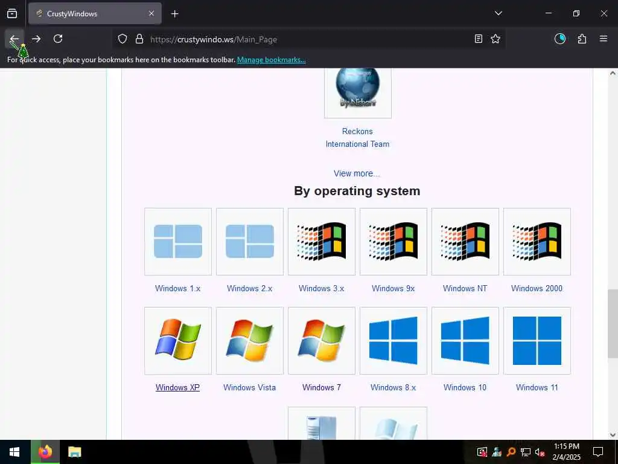The width and height of the screenshot is (618, 464).
Task: Open the Reckons International Team thumbnail image
Action: click(358, 92)
